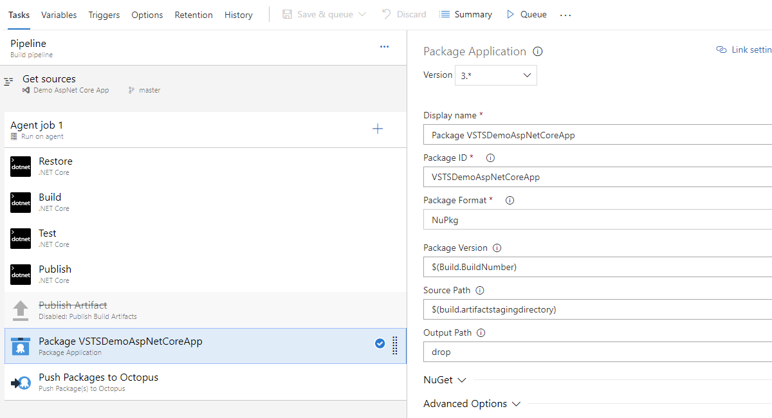Select the Restore .NET Core task icon
This screenshot has height=418, width=772.
21,166
